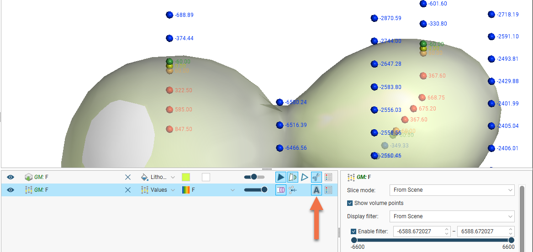Click the point labelled -6516.39
533x252 pixels.
click(280, 125)
